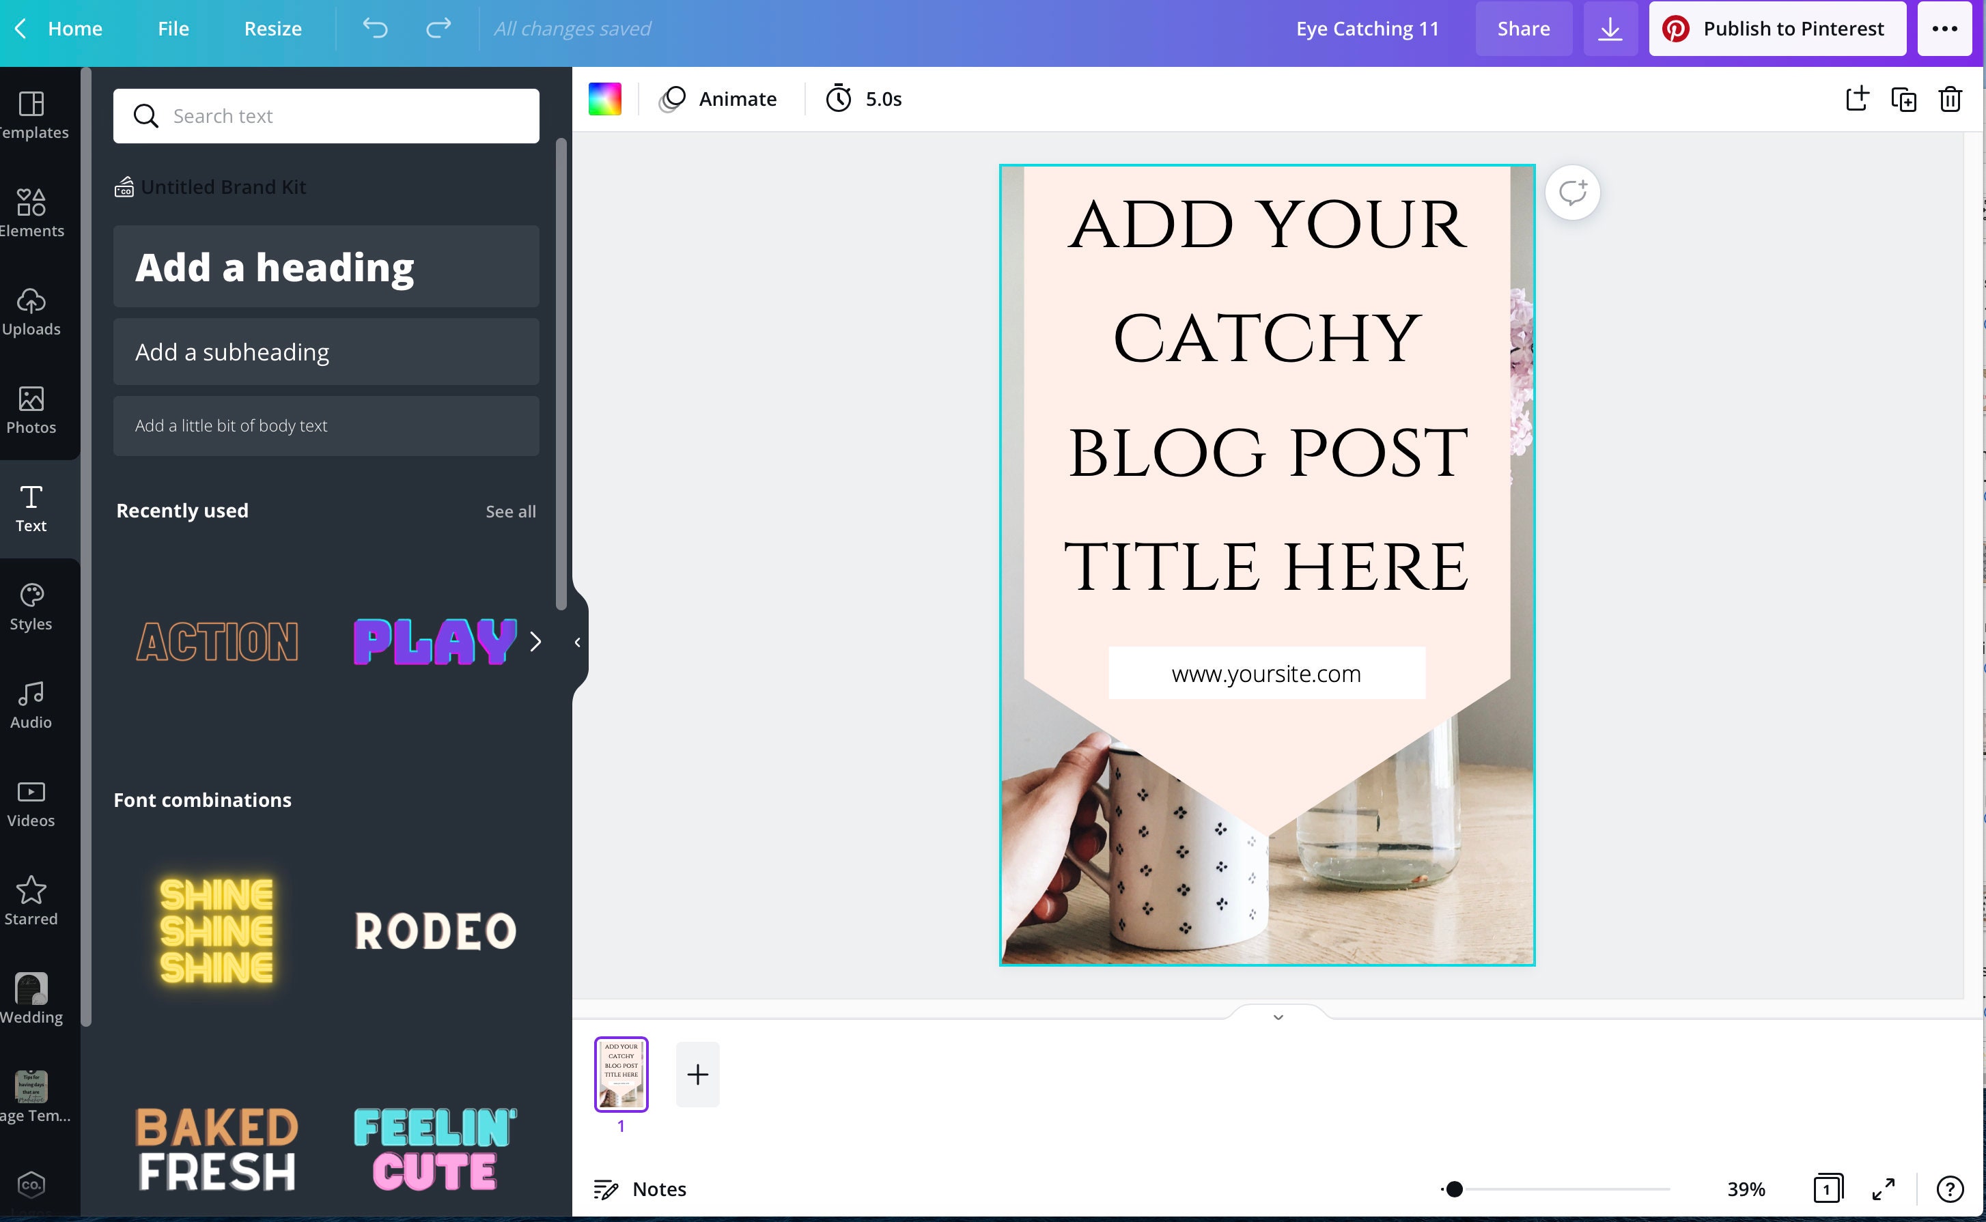Image resolution: width=1986 pixels, height=1222 pixels.
Task: Add a heading to the design
Action: tap(326, 267)
